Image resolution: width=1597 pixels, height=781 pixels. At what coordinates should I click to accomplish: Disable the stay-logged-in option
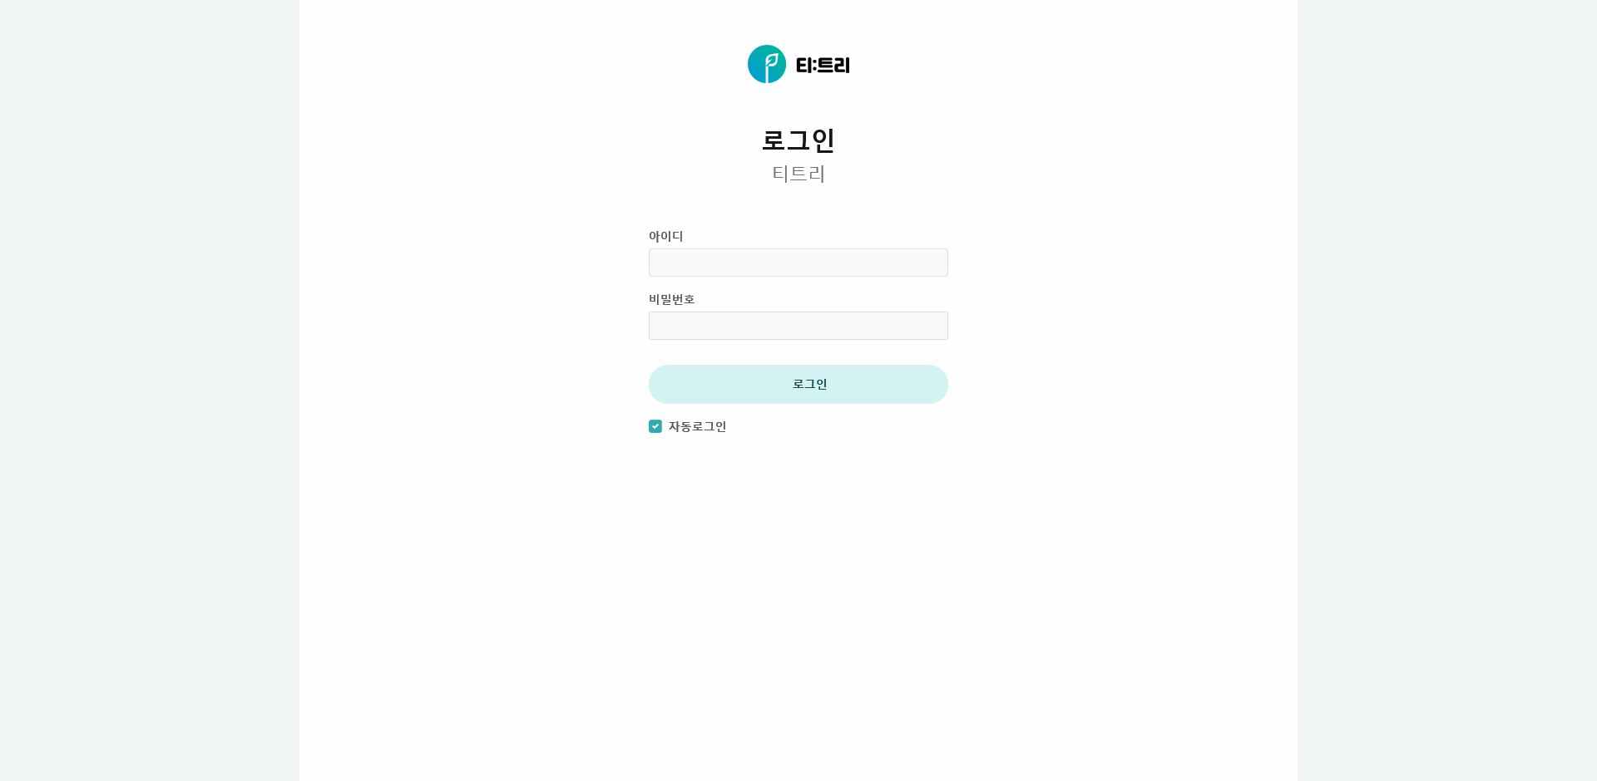point(655,426)
